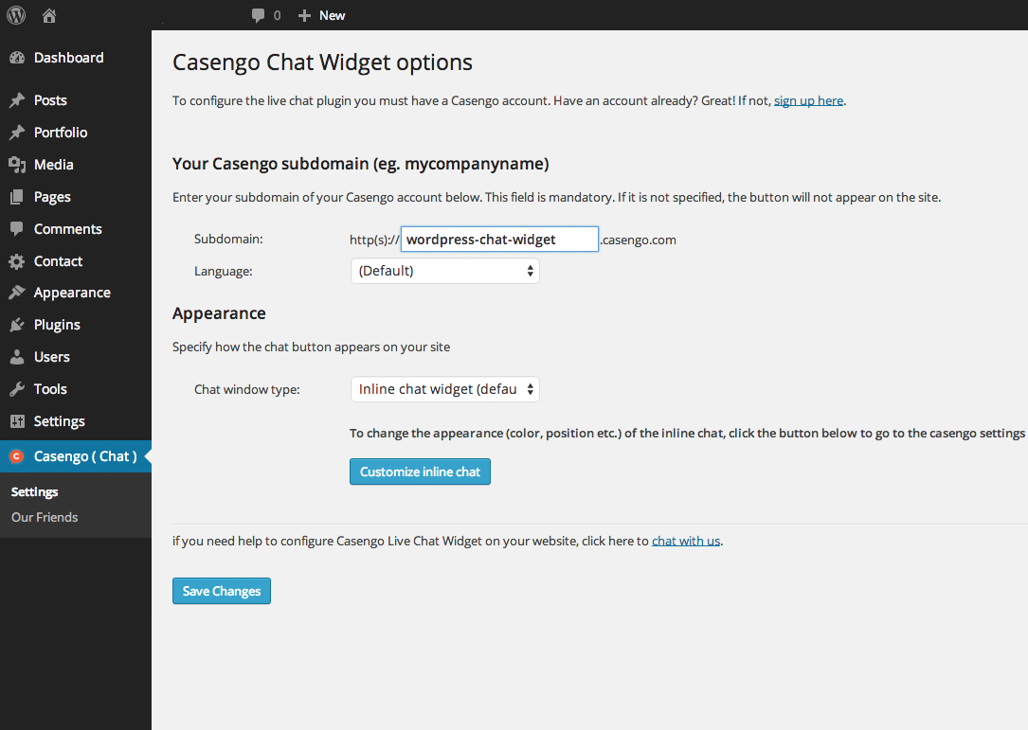Click the Plugins plug icon
Screen dimensions: 1028x730
pyautogui.click(x=17, y=325)
